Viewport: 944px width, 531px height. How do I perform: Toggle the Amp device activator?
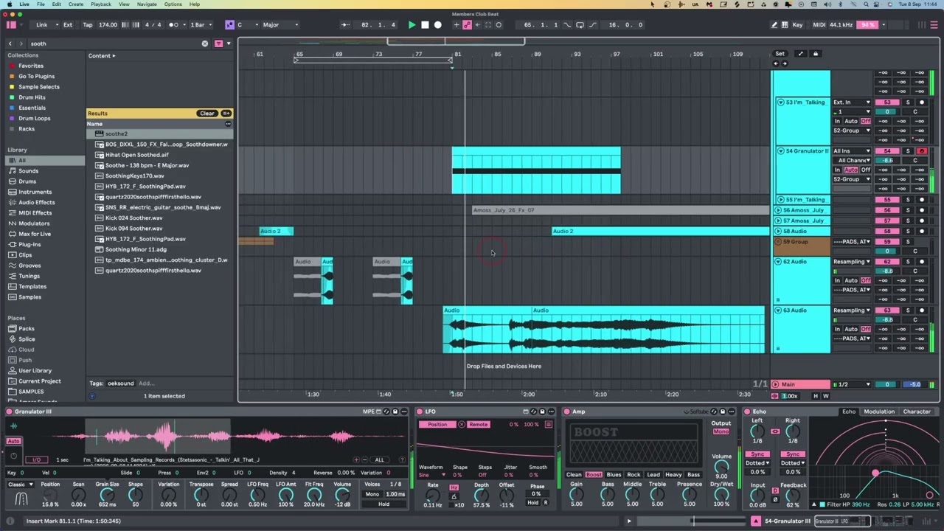coord(567,412)
